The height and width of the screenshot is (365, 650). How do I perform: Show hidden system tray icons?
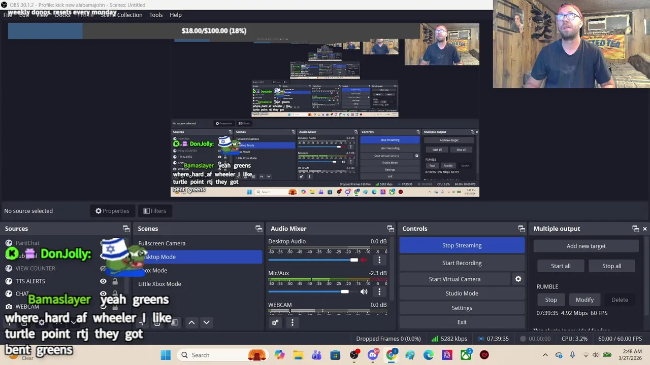pyautogui.click(x=545, y=355)
